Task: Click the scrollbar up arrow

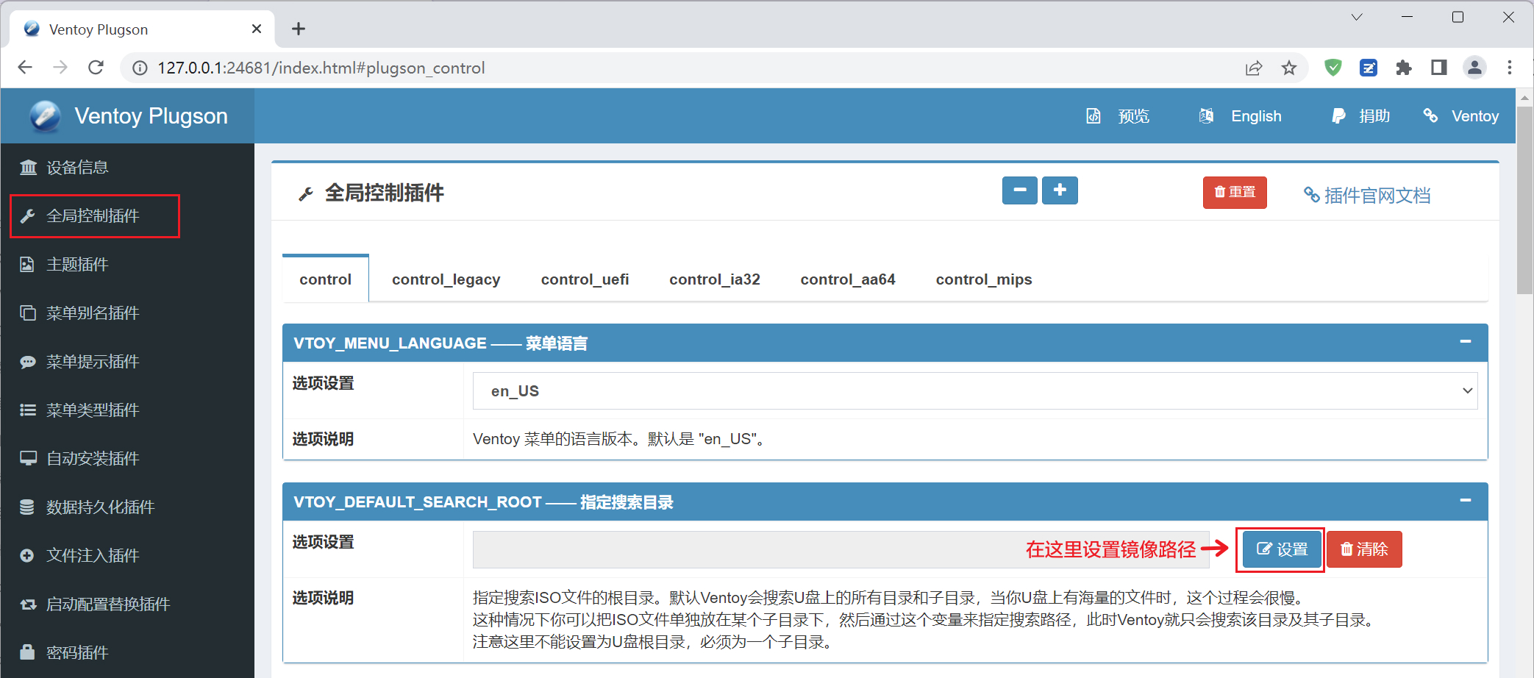Action: 1524,97
